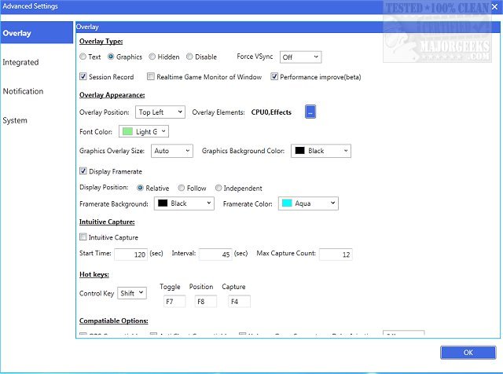Open the Control Key dropdown
The height and width of the screenshot is (374, 503).
pos(132,293)
